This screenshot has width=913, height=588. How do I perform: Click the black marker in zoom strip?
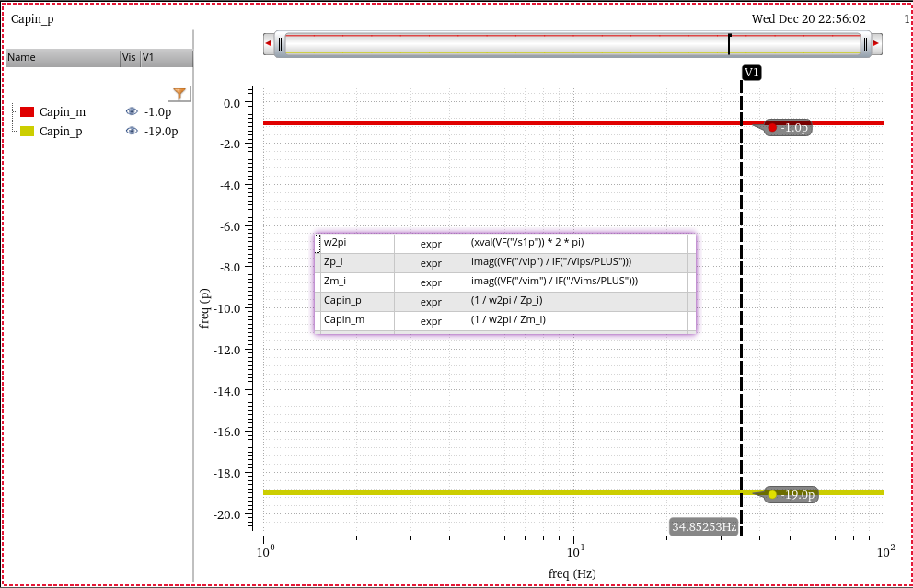tap(729, 44)
